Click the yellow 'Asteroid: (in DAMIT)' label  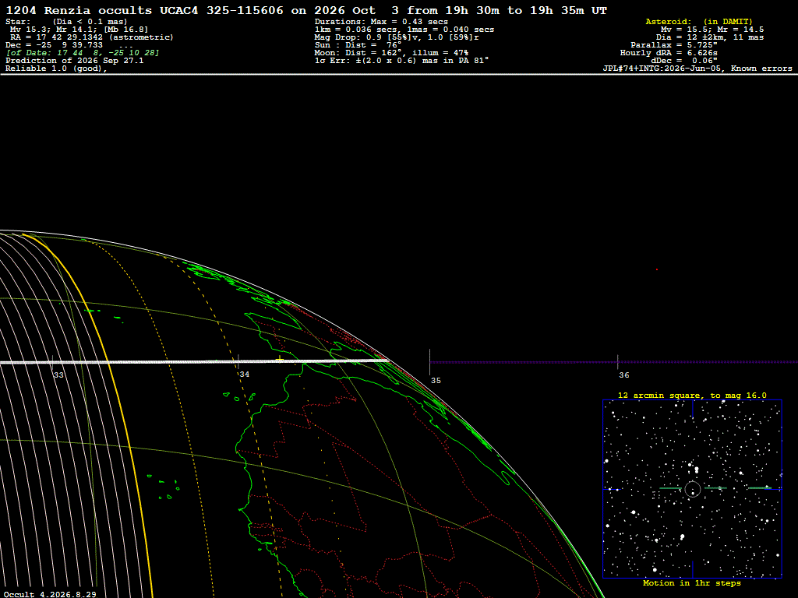[699, 21]
